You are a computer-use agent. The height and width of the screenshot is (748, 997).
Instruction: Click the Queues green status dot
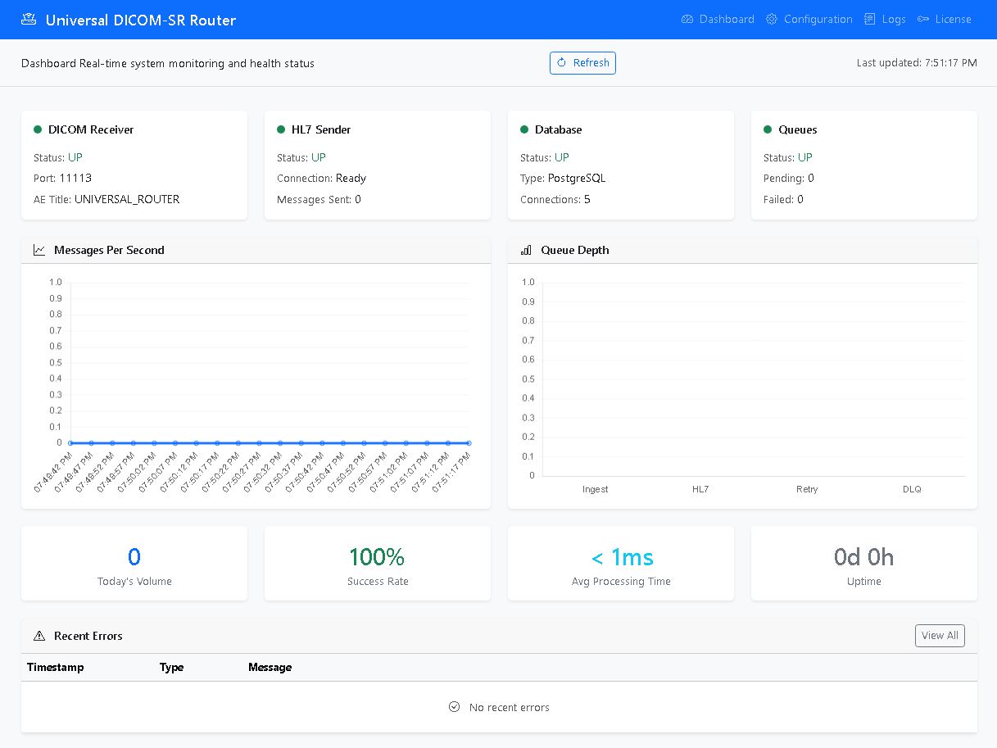(x=768, y=129)
